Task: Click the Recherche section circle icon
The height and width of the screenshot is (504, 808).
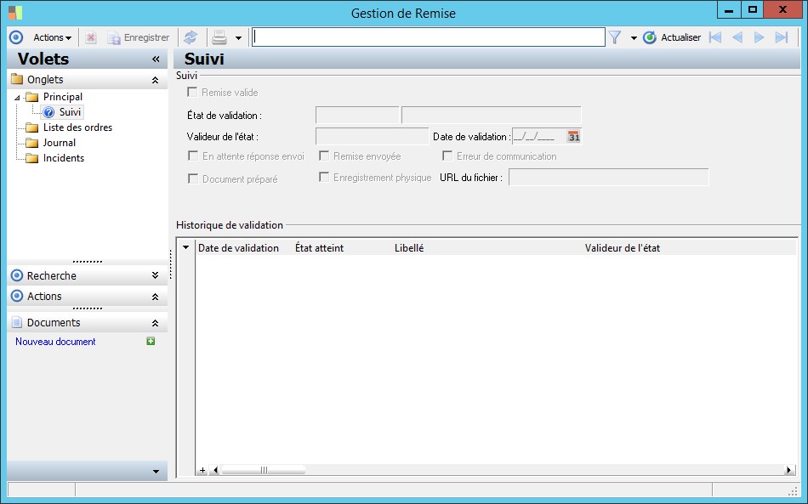Action: tap(17, 276)
